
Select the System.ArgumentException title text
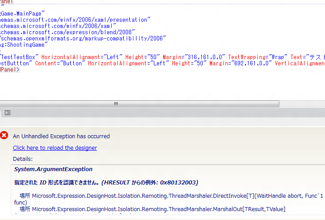click(x=53, y=169)
